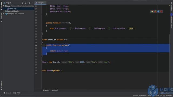Image resolution: width=173 pixels, height=97 pixels.
Task: Click line number 30 in gutter
Action: 36,45
